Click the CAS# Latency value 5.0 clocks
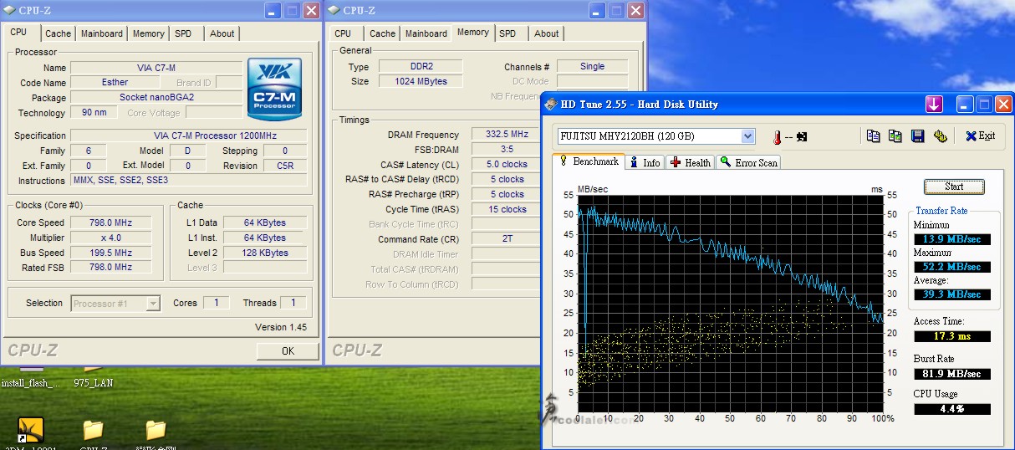The image size is (1015, 450). [507, 164]
